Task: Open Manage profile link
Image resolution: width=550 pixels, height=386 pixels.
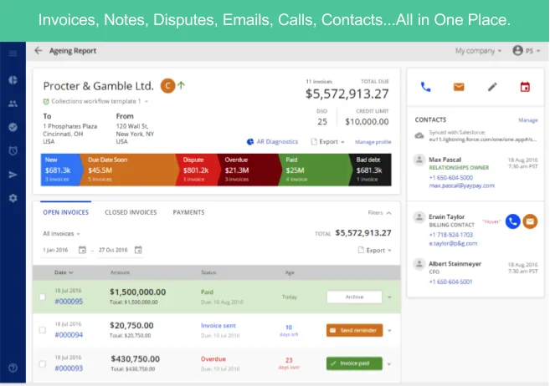Action: coord(373,142)
